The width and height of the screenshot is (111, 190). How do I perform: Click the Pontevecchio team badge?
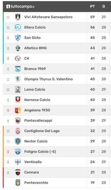point(18,183)
